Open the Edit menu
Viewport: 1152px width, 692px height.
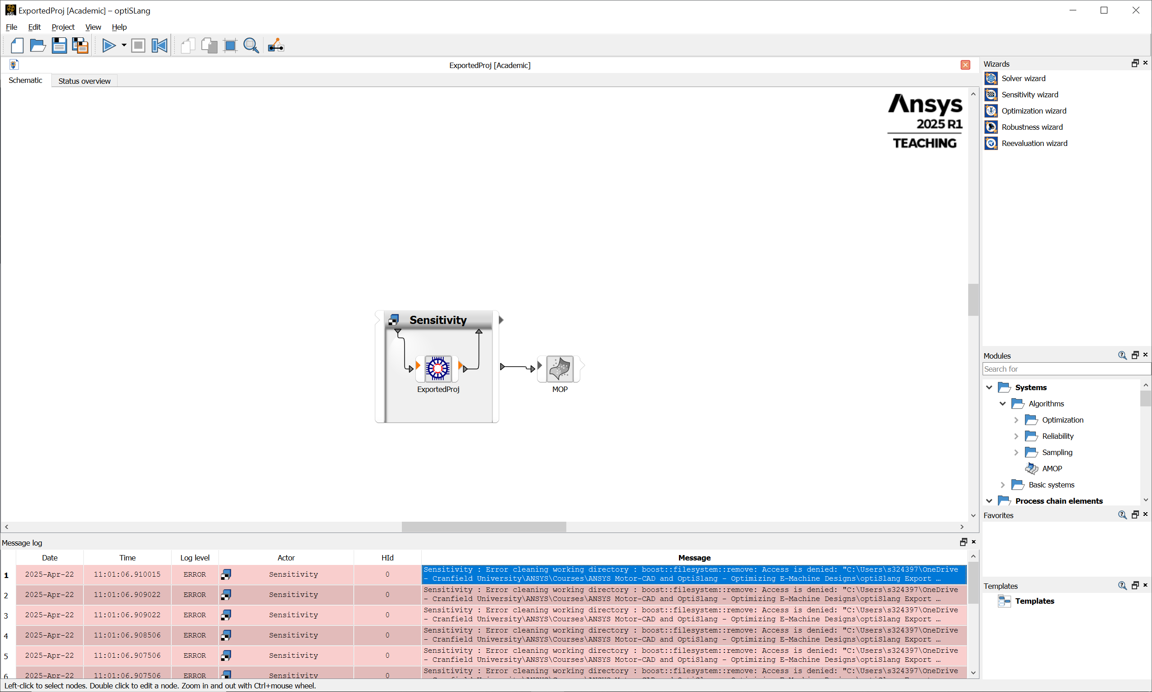pyautogui.click(x=34, y=27)
